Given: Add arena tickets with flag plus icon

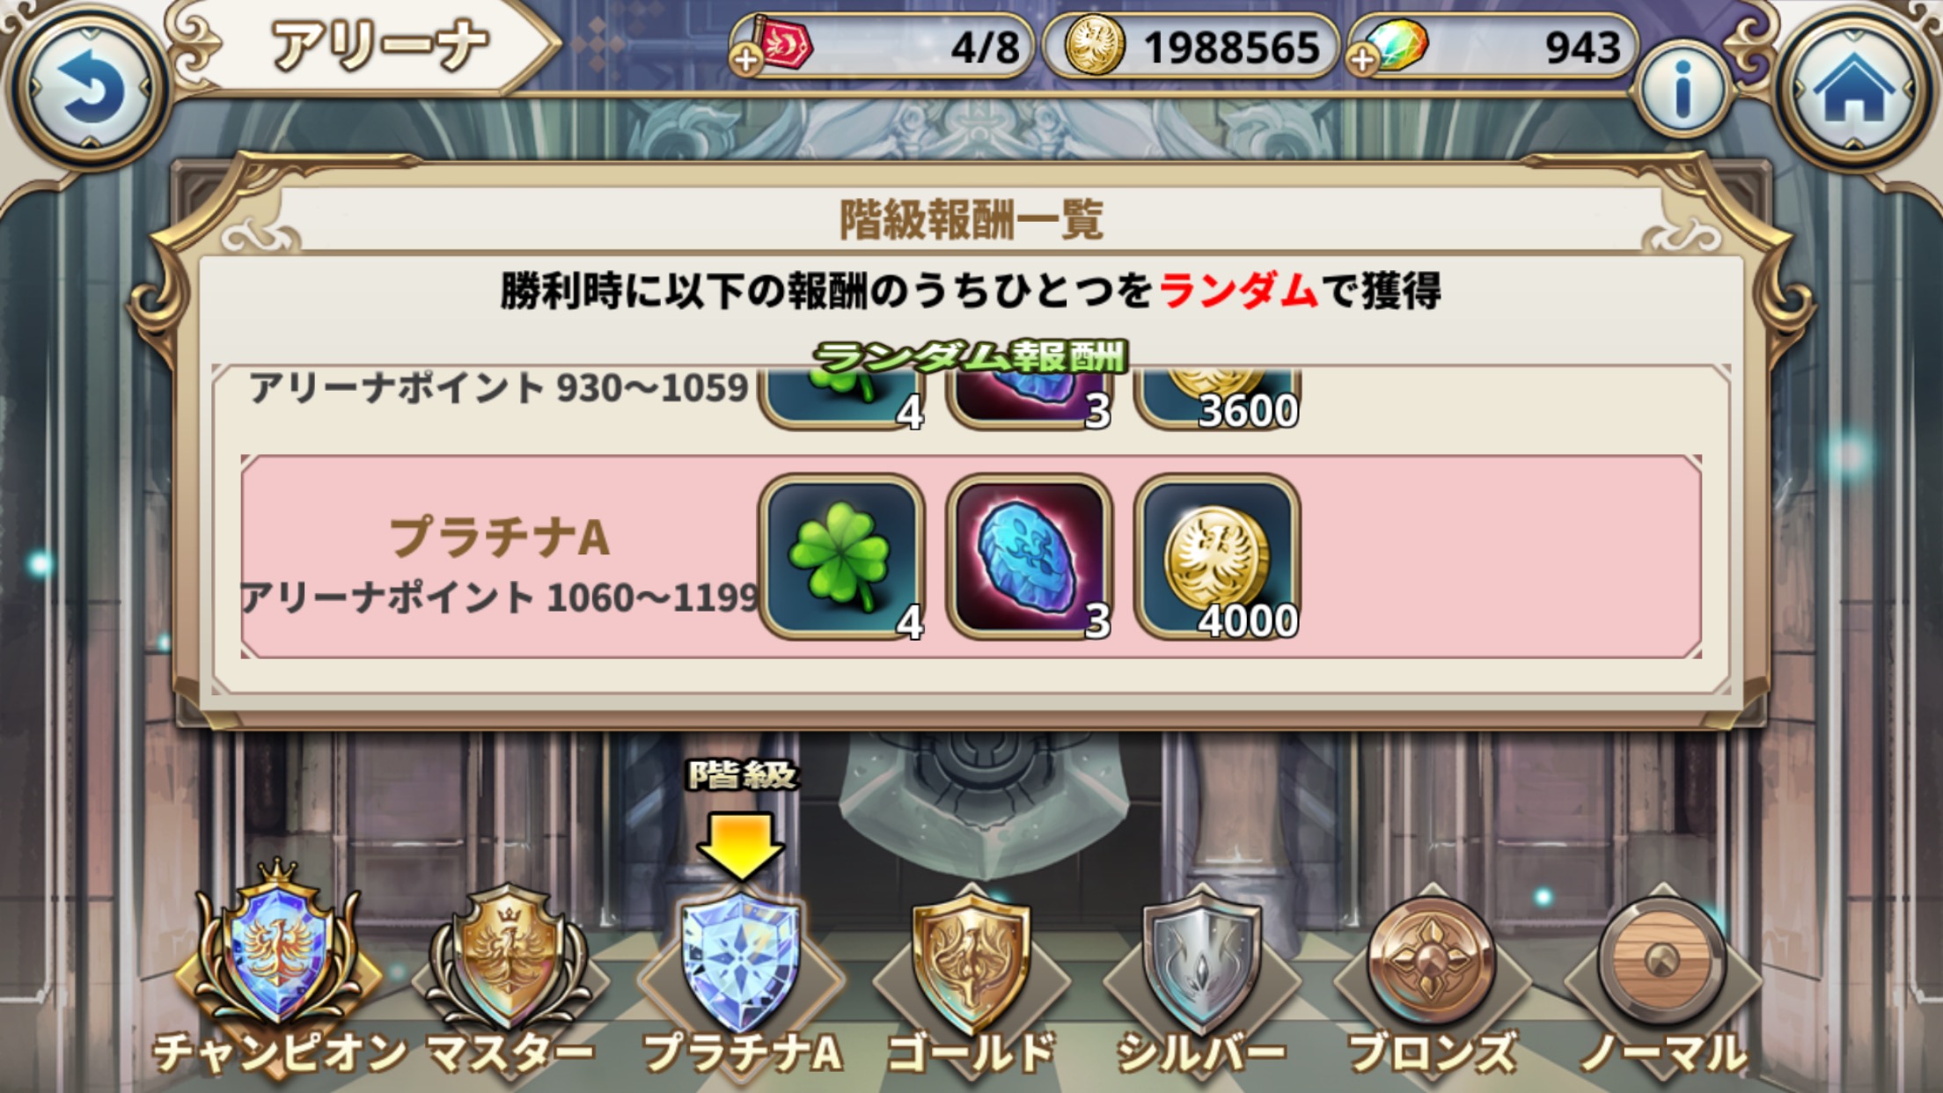Looking at the screenshot, I should [771, 47].
